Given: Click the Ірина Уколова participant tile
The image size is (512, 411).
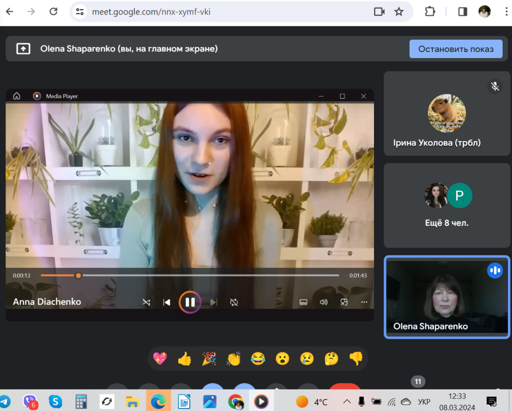Looking at the screenshot, I should coord(446,114).
